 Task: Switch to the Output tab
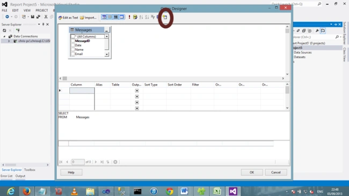click(x=20, y=176)
